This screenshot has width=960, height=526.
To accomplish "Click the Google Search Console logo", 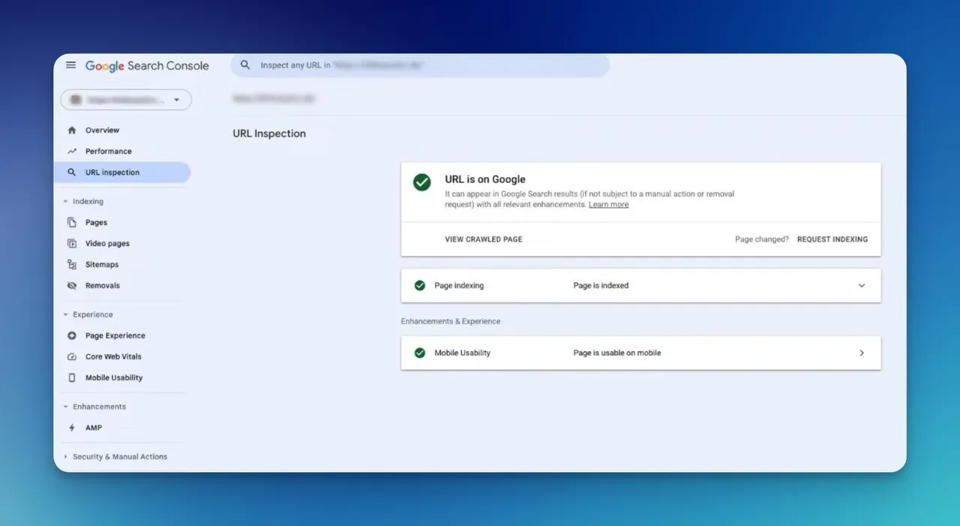I will point(147,66).
